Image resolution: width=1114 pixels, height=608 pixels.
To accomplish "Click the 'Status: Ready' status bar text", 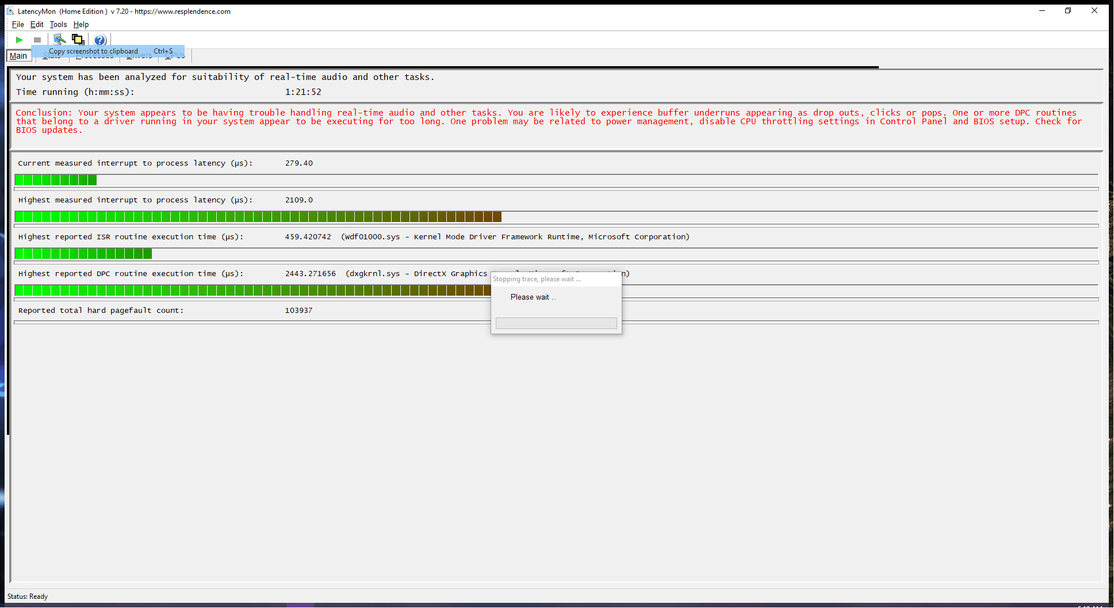I will [x=28, y=596].
